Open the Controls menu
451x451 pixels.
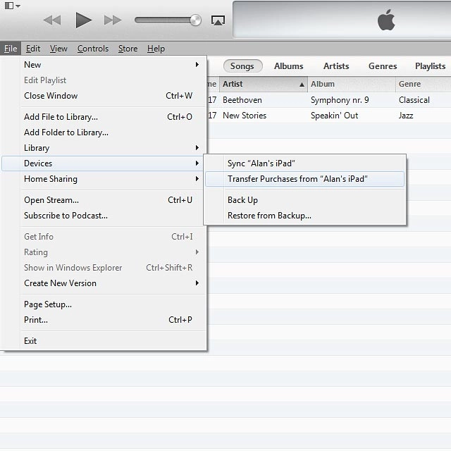pyautogui.click(x=93, y=49)
